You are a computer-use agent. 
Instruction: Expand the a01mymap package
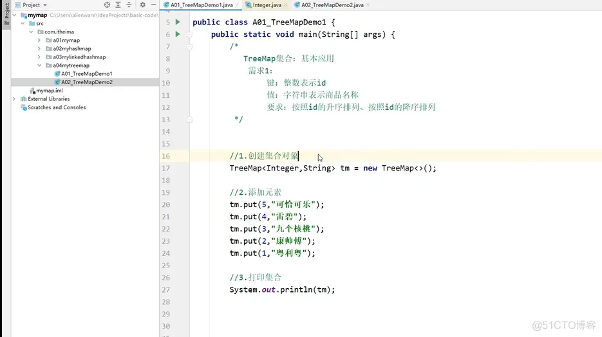click(x=39, y=41)
